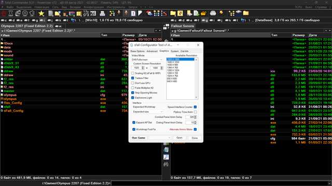Click the Done button
The image size is (332, 186).
click(x=195, y=138)
